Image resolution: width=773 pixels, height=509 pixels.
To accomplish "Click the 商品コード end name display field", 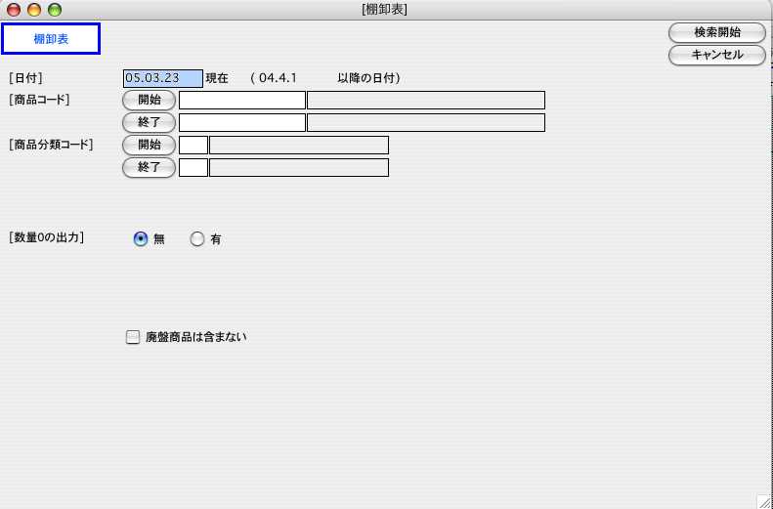I will [425, 122].
